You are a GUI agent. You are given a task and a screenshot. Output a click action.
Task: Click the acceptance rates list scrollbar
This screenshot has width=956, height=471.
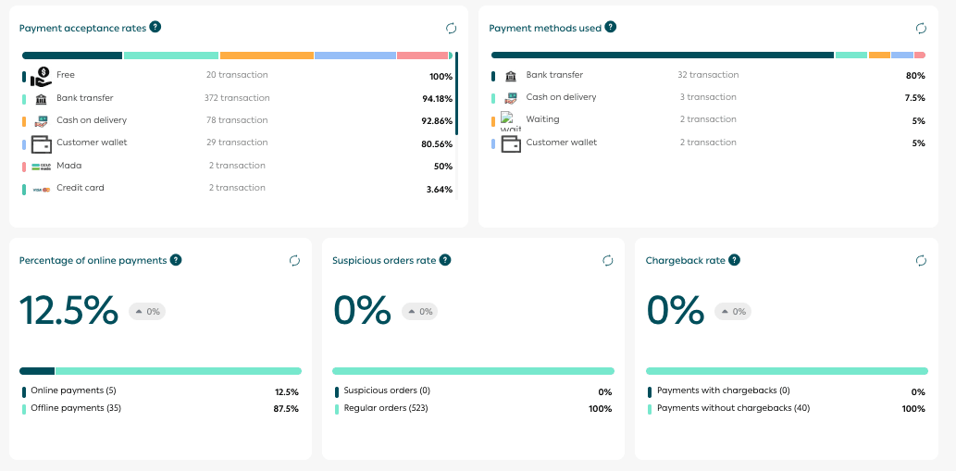457,120
